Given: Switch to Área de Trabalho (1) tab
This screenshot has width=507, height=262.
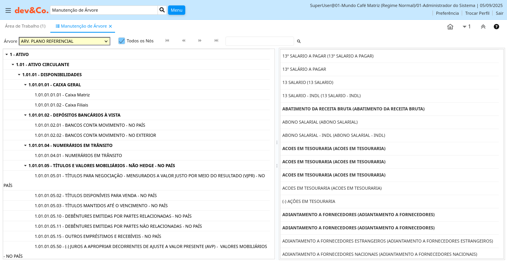Looking at the screenshot, I should click(25, 26).
